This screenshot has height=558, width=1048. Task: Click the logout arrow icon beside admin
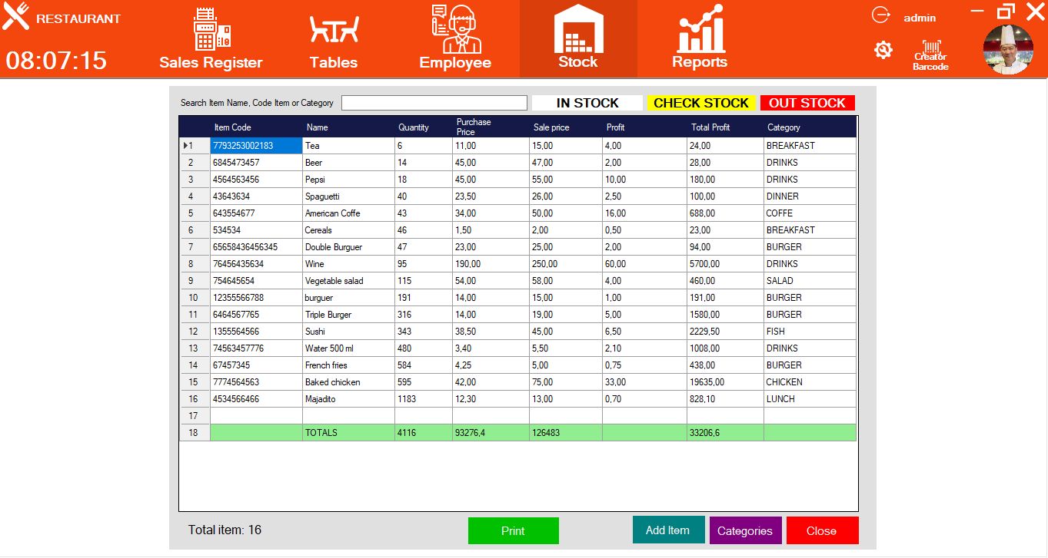click(880, 15)
